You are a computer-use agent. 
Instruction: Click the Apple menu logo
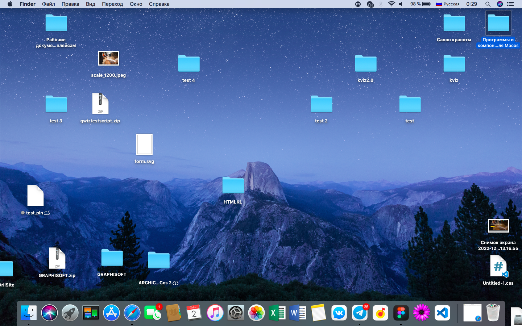pyautogui.click(x=10, y=4)
